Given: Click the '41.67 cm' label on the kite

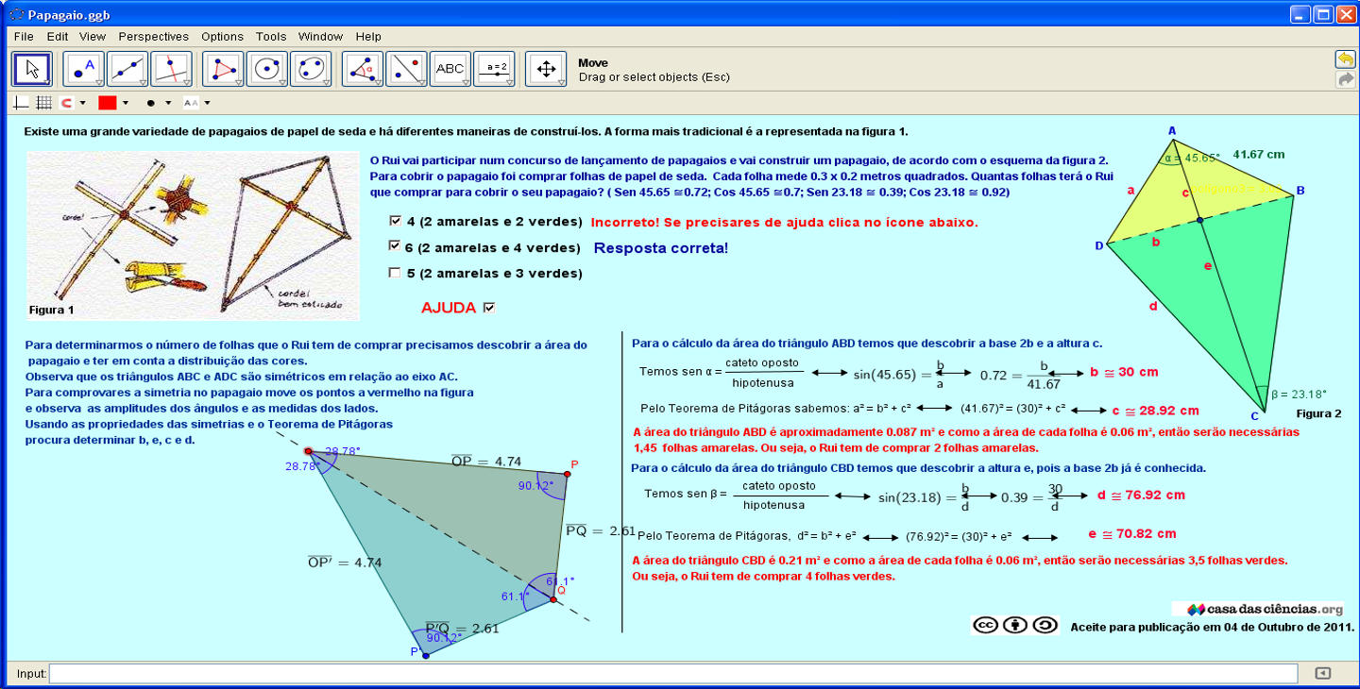Looking at the screenshot, I should pyautogui.click(x=1259, y=155).
